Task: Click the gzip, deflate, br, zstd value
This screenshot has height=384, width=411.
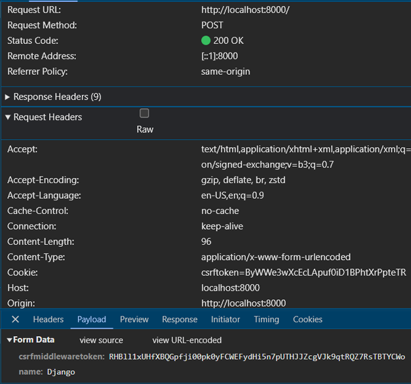Action: 243,180
